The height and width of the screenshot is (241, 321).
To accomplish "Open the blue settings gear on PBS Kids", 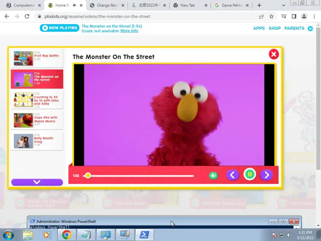I will (x=310, y=29).
